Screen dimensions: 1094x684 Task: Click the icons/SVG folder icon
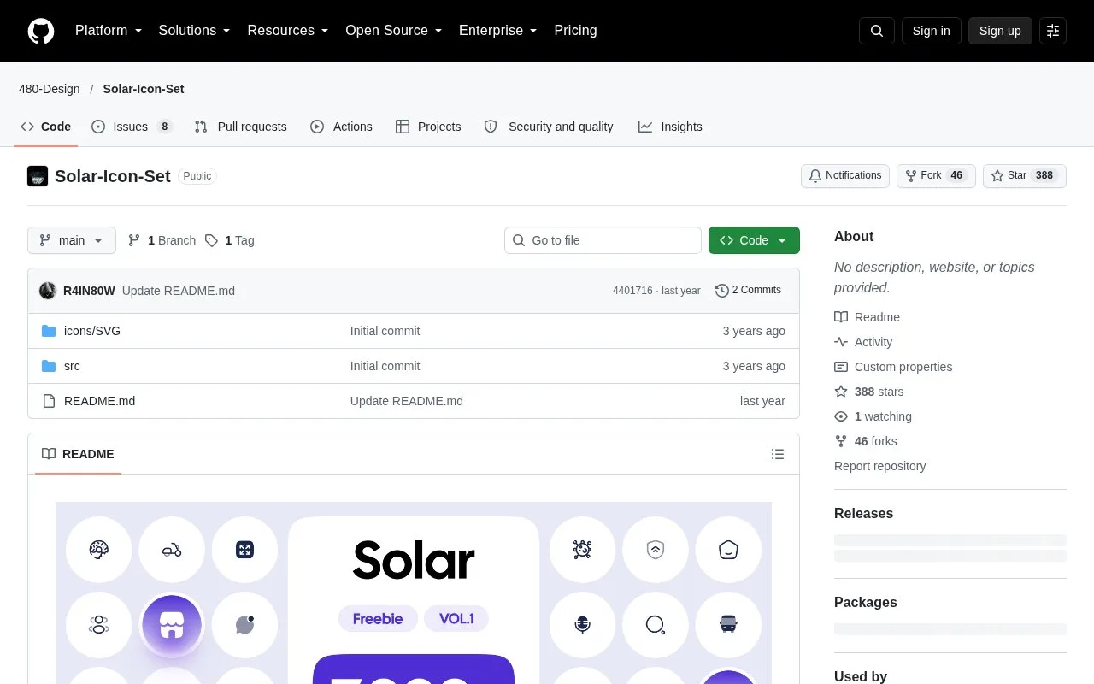click(x=49, y=331)
